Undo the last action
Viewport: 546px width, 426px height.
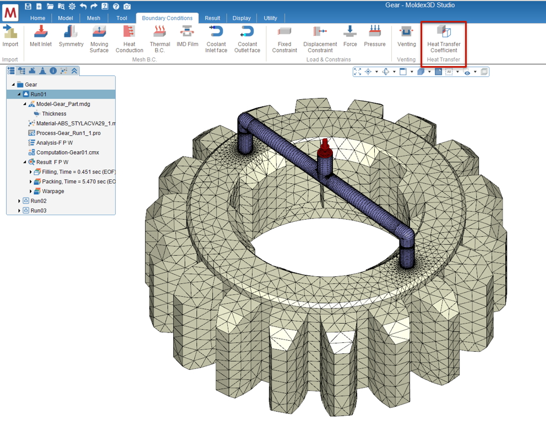pos(83,6)
